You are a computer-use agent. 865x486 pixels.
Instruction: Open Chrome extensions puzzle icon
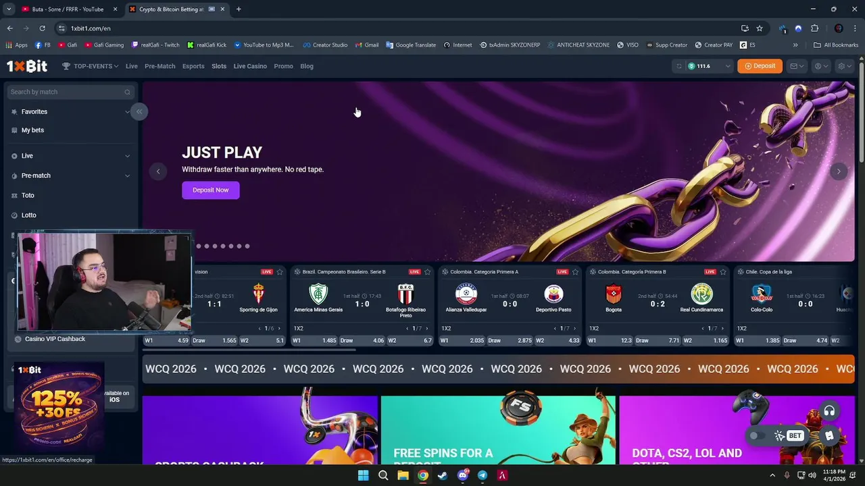pos(814,28)
